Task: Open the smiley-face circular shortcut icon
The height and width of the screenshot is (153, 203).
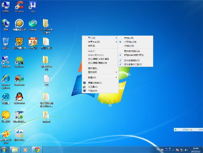Action: (x=19, y=25)
